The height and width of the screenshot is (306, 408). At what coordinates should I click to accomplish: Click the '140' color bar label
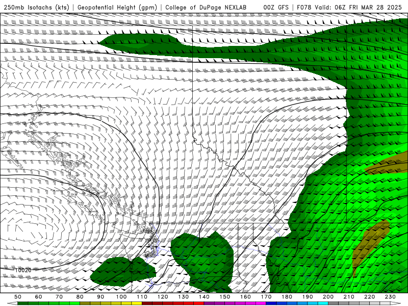[204, 297]
